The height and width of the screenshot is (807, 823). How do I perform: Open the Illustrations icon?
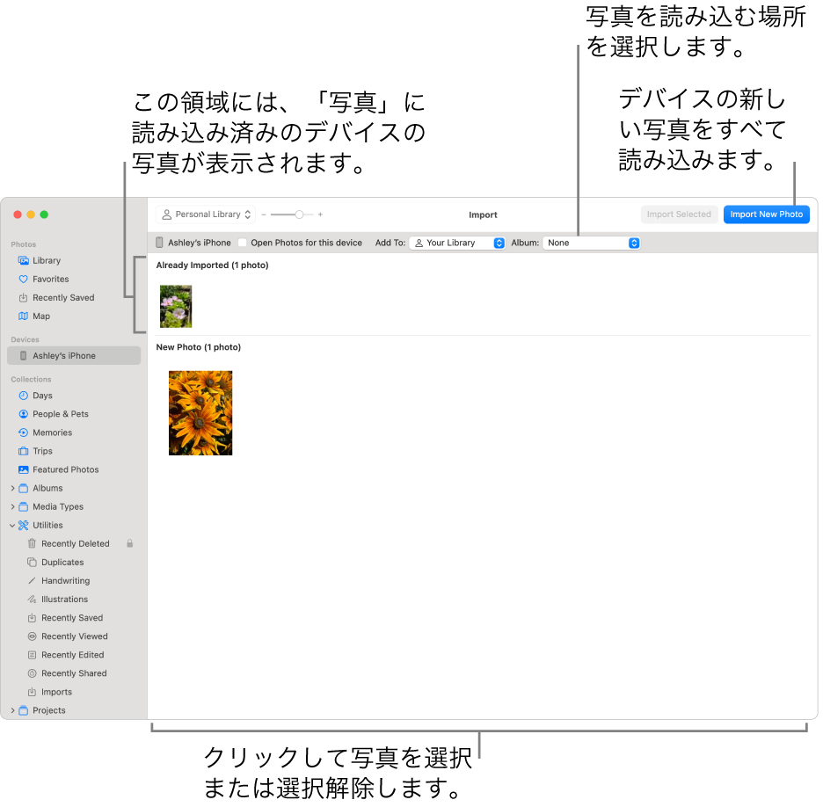pos(32,600)
